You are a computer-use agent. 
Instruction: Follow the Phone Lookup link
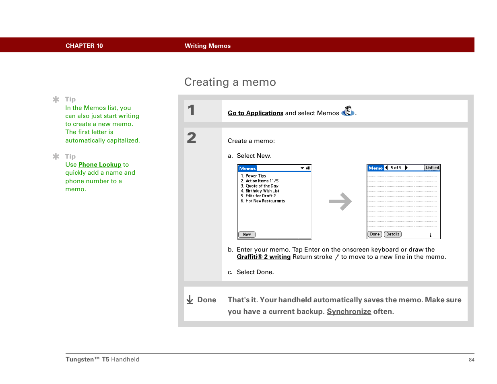(x=99, y=165)
